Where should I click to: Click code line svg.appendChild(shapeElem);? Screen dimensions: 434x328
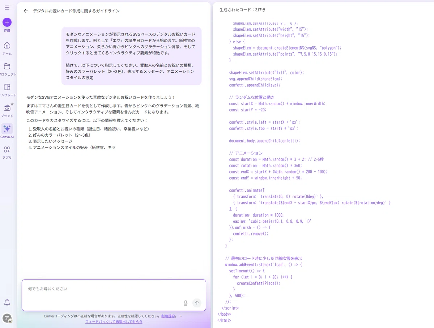256,78
